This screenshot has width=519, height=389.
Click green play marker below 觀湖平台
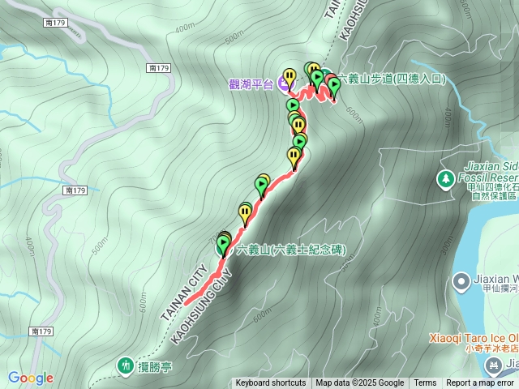[293, 108]
